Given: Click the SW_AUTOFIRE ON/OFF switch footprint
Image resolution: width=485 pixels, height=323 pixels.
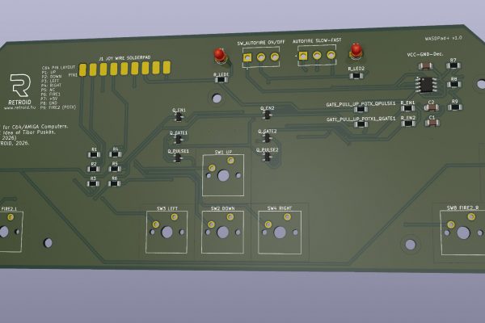Looking at the screenshot, I should 260,57.
